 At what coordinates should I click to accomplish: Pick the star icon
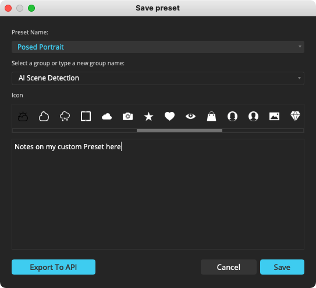point(149,117)
